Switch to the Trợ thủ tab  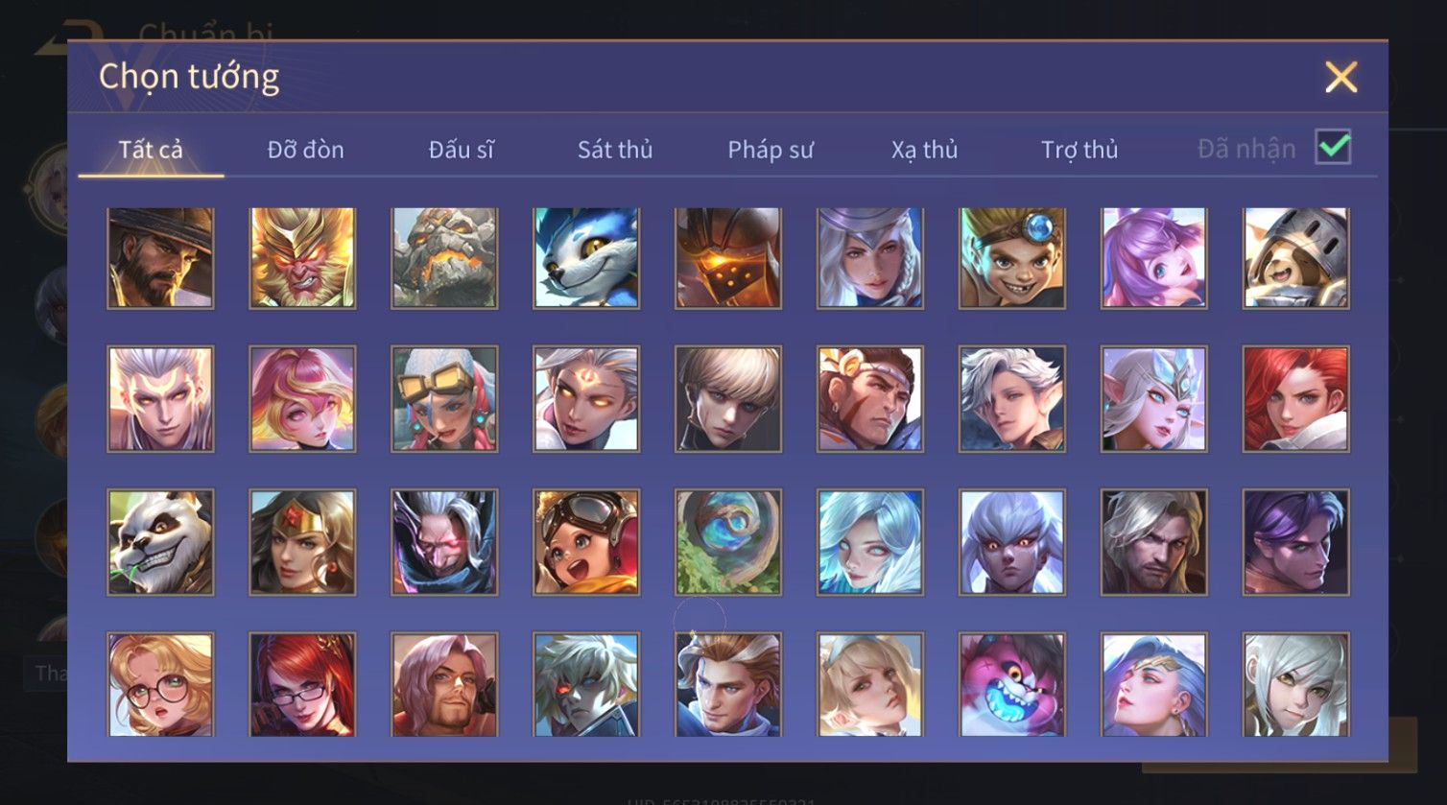[x=1079, y=150]
